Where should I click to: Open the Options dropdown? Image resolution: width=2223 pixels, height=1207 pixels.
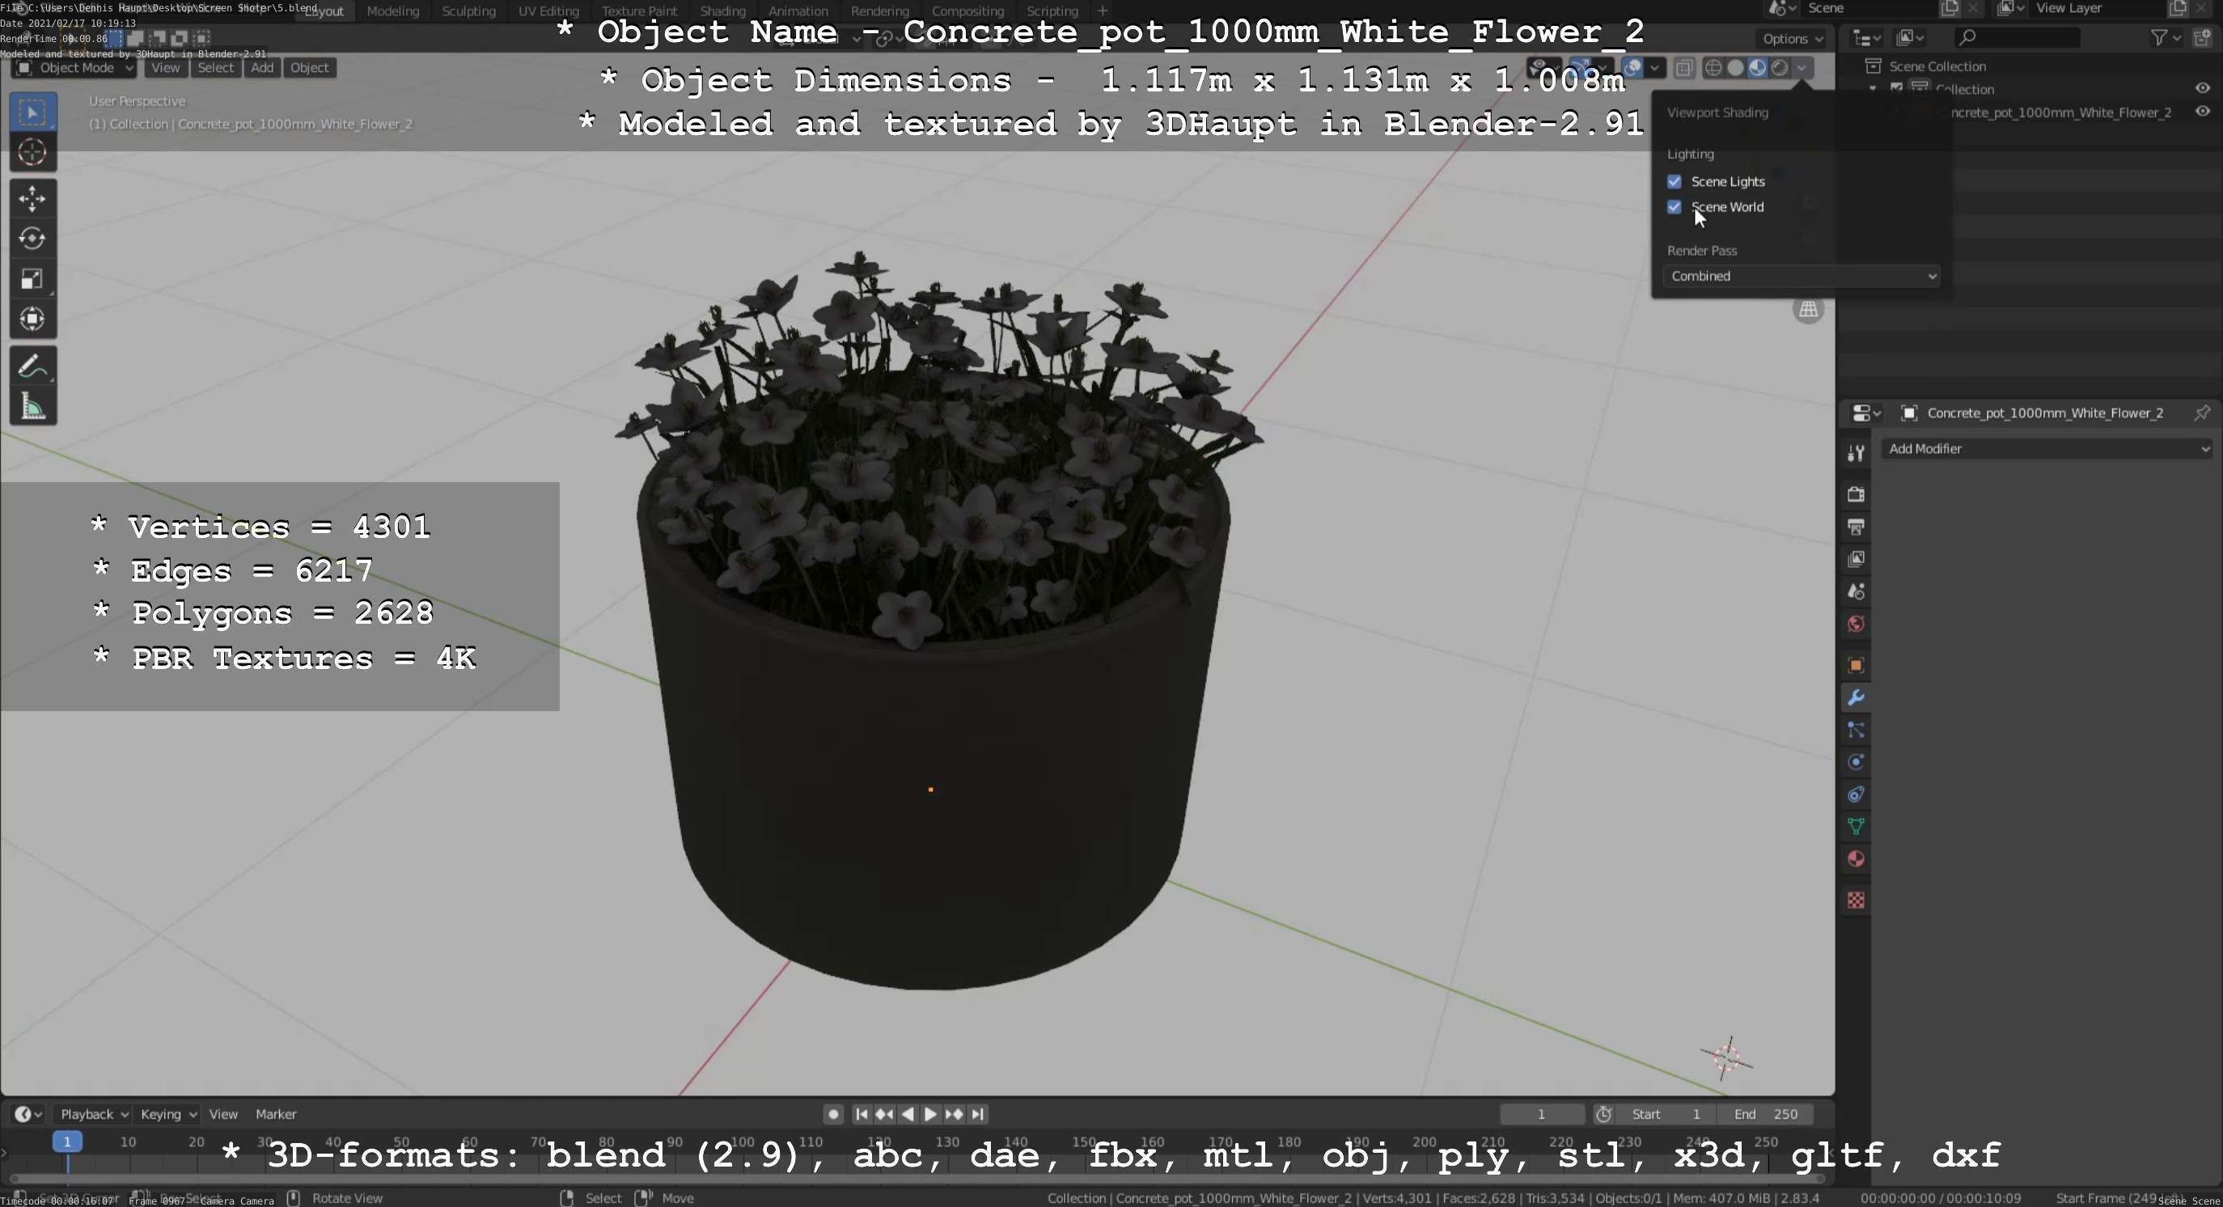(1792, 38)
